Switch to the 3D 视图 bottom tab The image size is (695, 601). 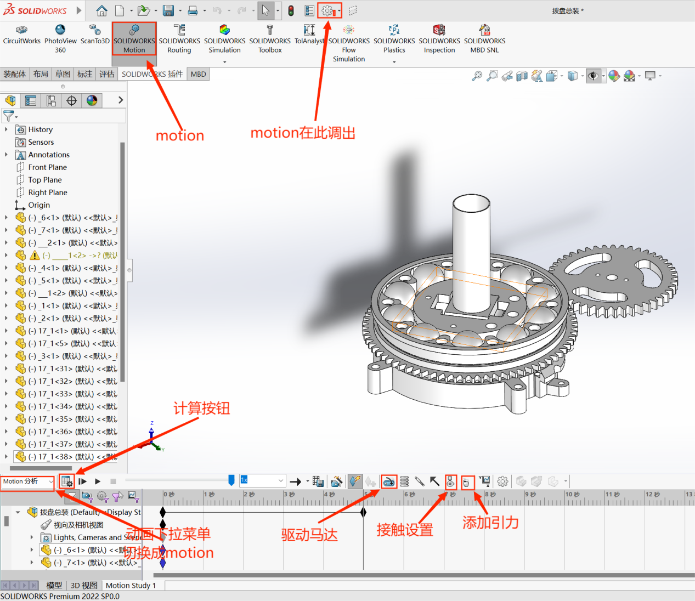[x=84, y=586]
